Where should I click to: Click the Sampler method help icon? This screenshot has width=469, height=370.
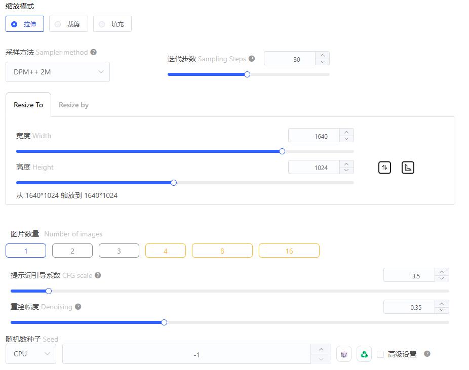pyautogui.click(x=94, y=52)
